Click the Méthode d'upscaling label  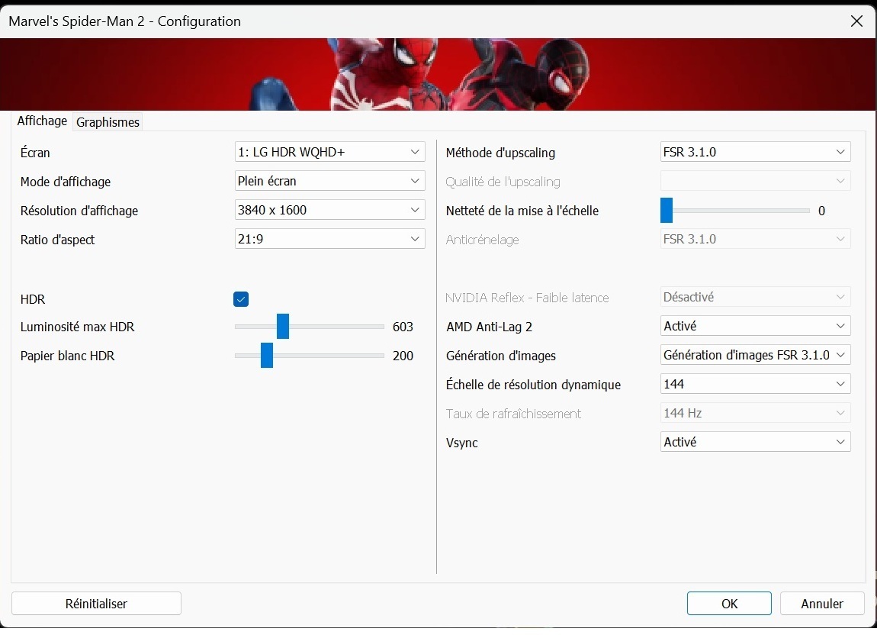(x=500, y=153)
